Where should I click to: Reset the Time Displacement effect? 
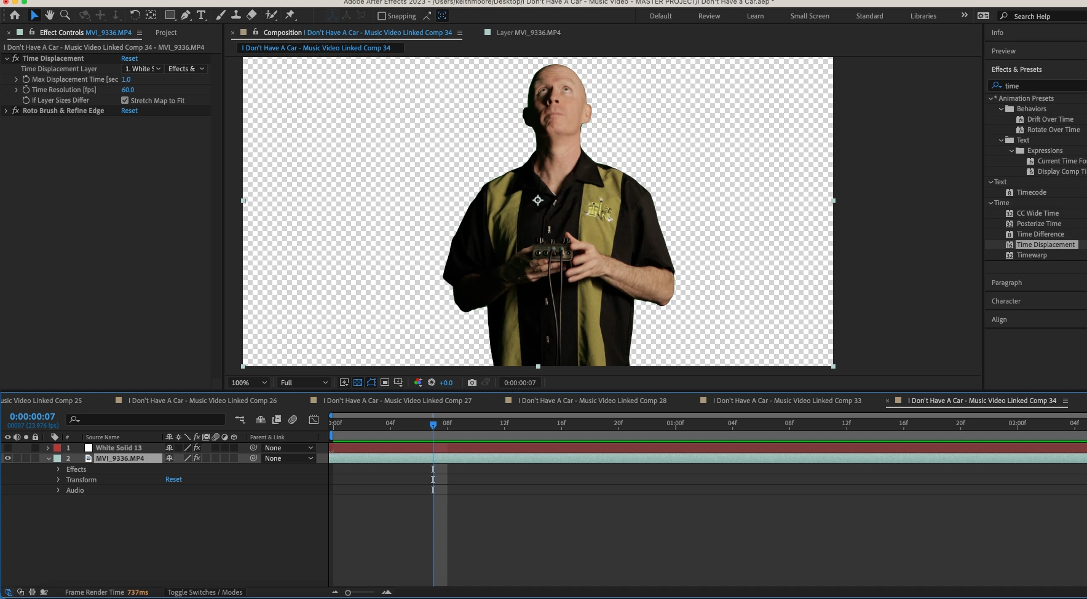point(129,58)
